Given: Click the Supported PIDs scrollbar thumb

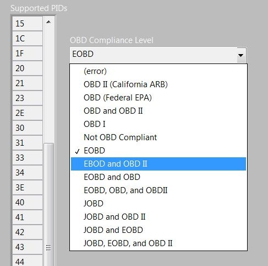Looking at the screenshot, I should click(48, 204).
